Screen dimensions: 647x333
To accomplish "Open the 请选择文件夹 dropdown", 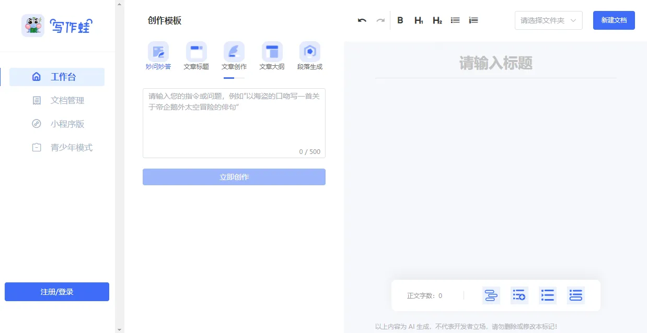I will pos(549,20).
